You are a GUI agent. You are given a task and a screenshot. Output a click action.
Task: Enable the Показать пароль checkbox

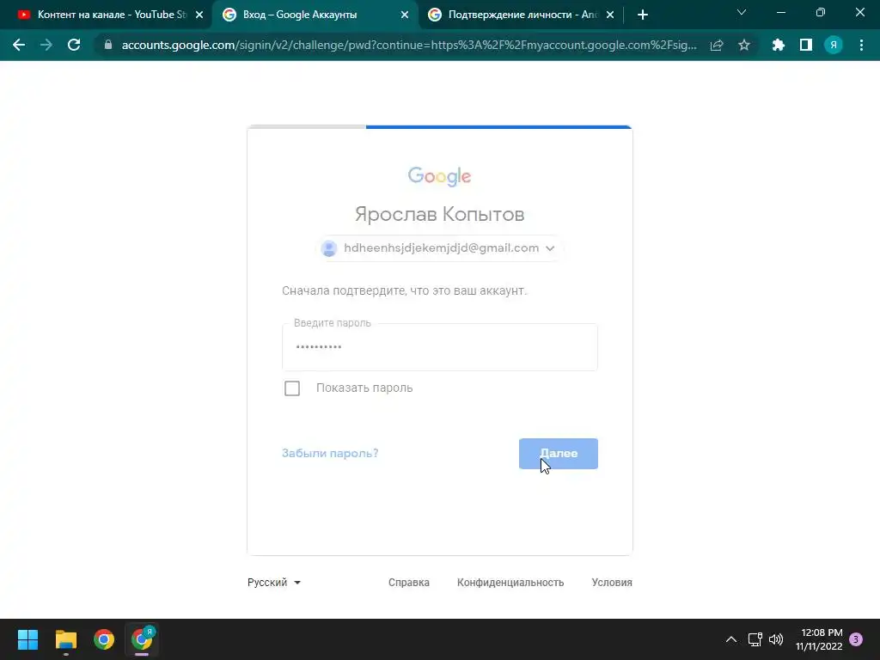(x=292, y=388)
